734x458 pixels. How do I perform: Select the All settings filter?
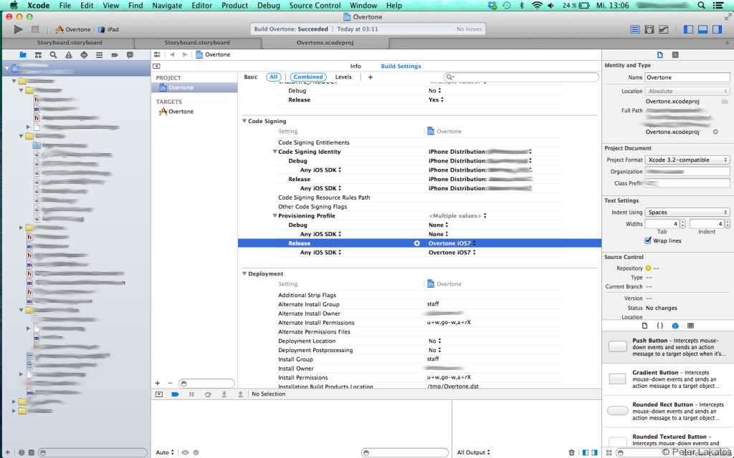pyautogui.click(x=273, y=77)
